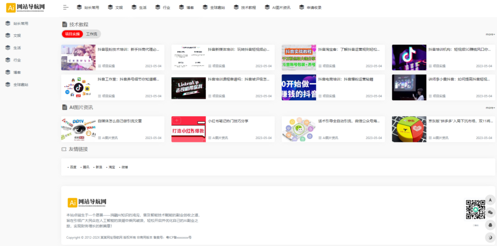Go to 行业 in the top navigation
The width and height of the screenshot is (497, 246).
coord(163,8)
